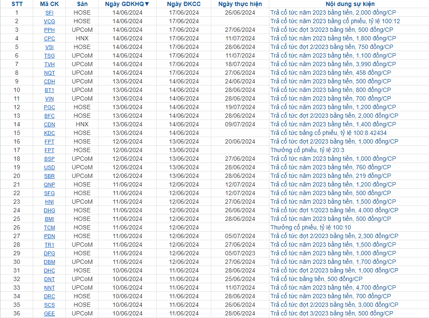Image resolution: width=429 pixels, height=318 pixels.
Task: Open the SFG stock code link
Action: pyautogui.click(x=49, y=193)
